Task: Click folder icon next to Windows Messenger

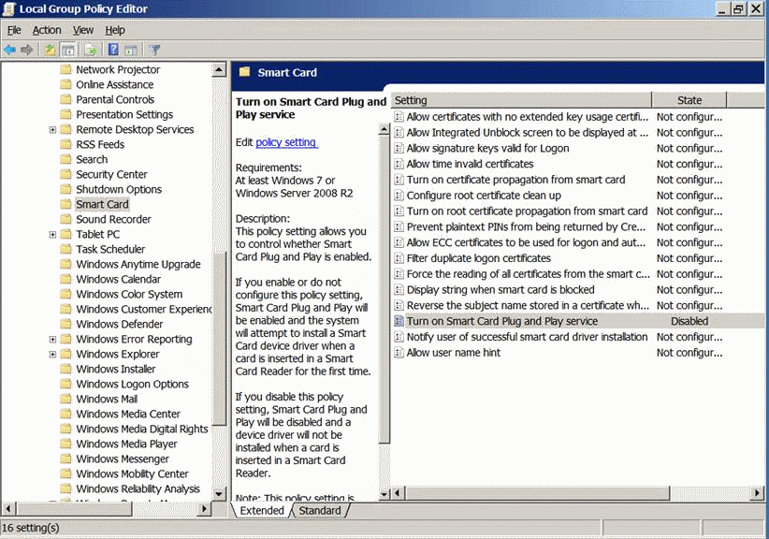Action: (x=65, y=459)
